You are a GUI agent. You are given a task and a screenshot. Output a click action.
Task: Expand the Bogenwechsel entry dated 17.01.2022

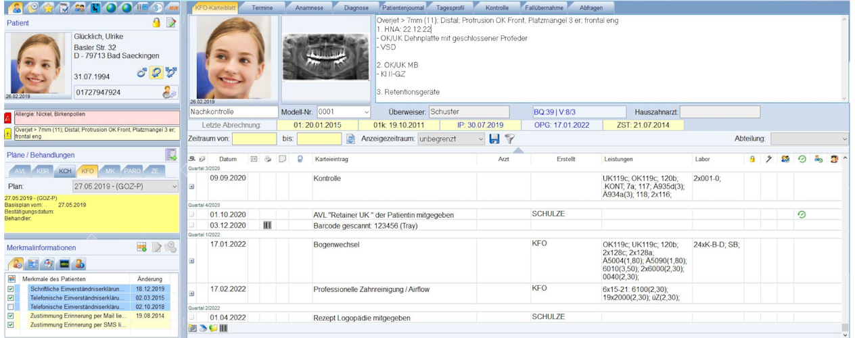coord(191,260)
